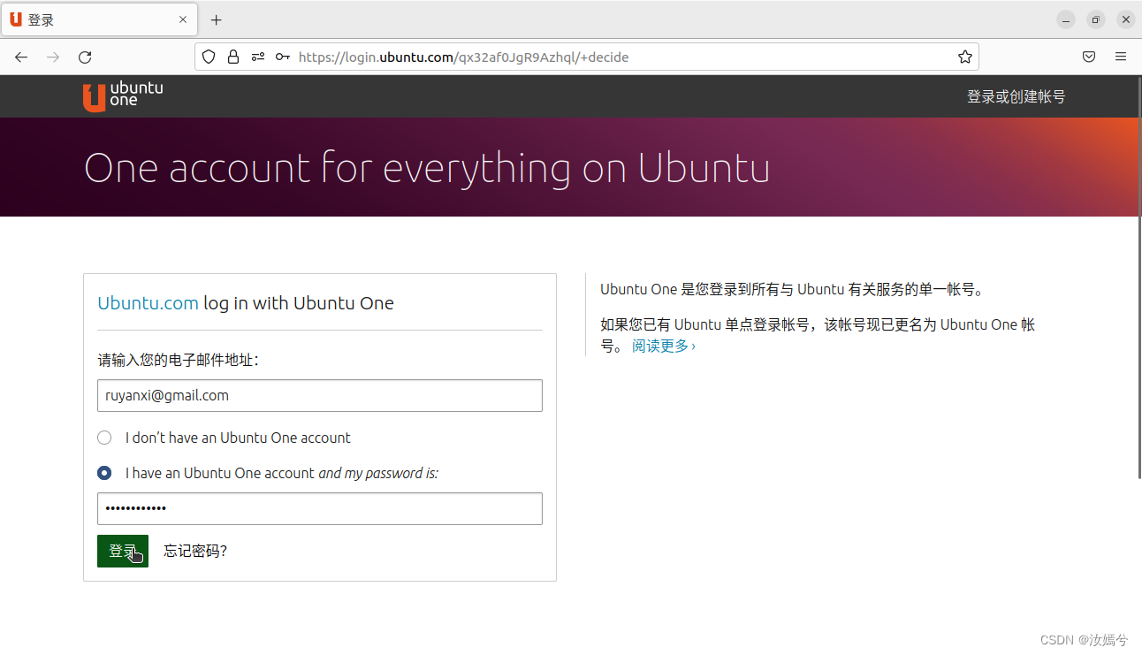
Task: Click the Ubuntu One logo
Action: pyautogui.click(x=123, y=96)
